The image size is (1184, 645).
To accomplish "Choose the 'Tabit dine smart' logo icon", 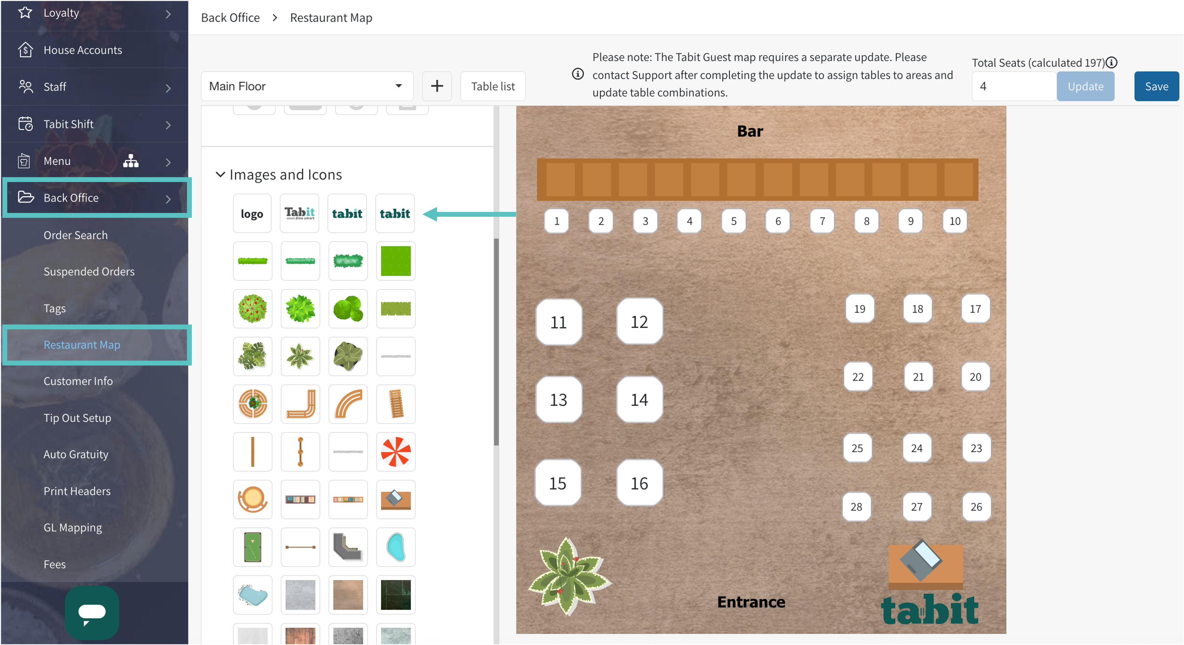I will point(300,213).
